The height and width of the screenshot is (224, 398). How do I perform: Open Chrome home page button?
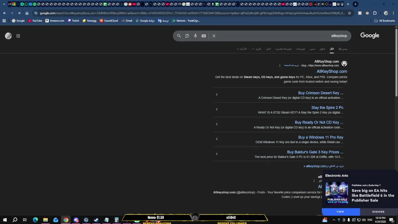tap(27, 13)
